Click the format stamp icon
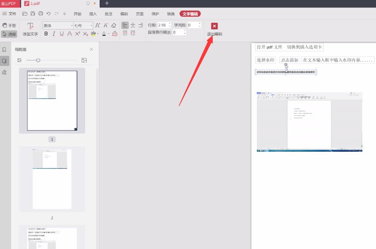376x249 pixels. [115, 34]
